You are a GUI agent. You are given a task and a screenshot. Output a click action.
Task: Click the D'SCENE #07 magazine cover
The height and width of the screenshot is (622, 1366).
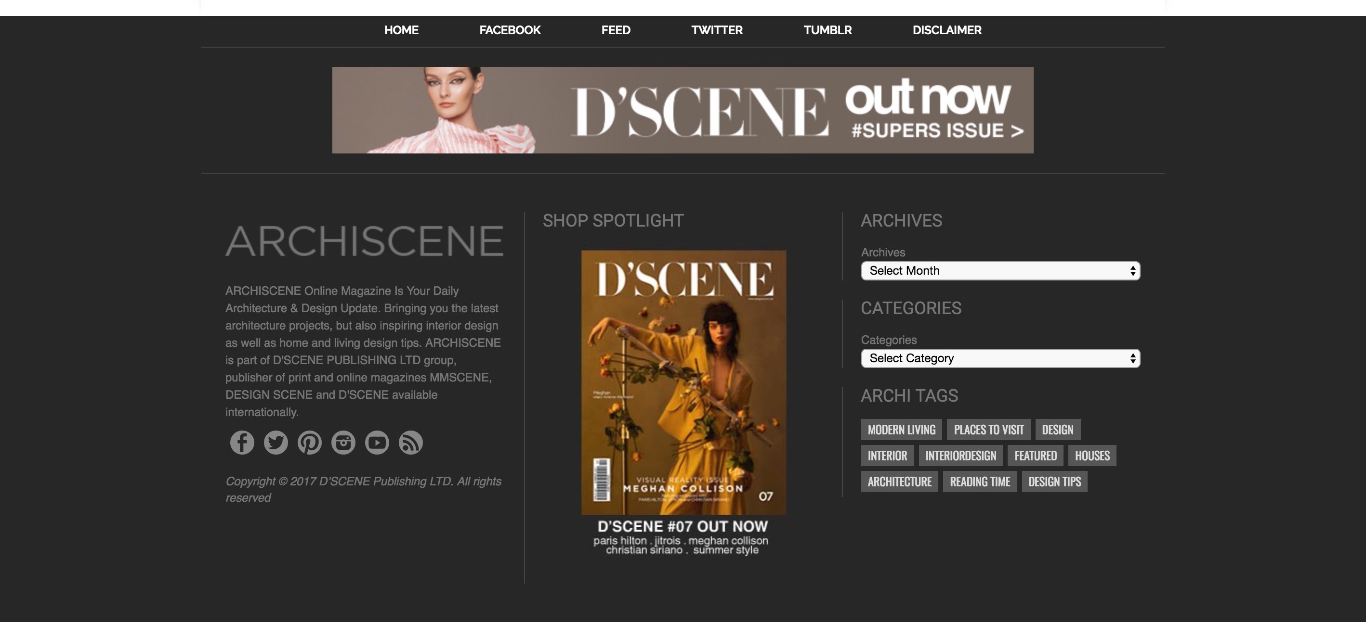pos(683,382)
